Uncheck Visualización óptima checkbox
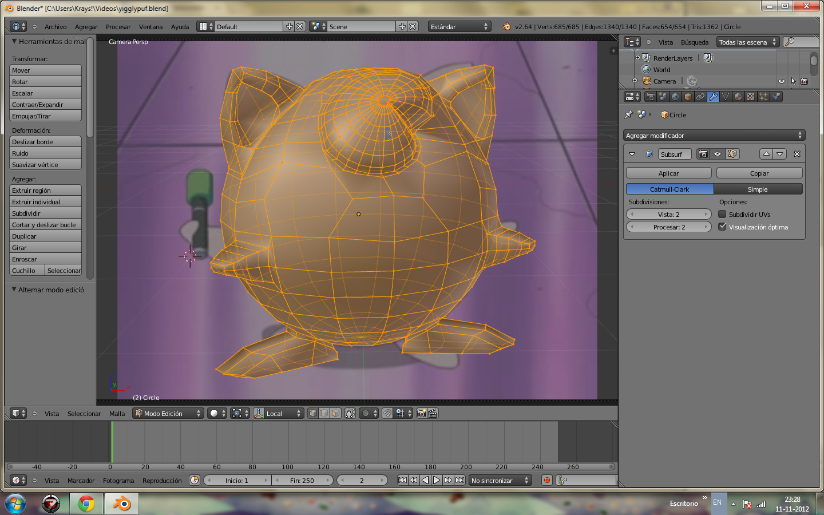The height and width of the screenshot is (515, 824). 722,227
